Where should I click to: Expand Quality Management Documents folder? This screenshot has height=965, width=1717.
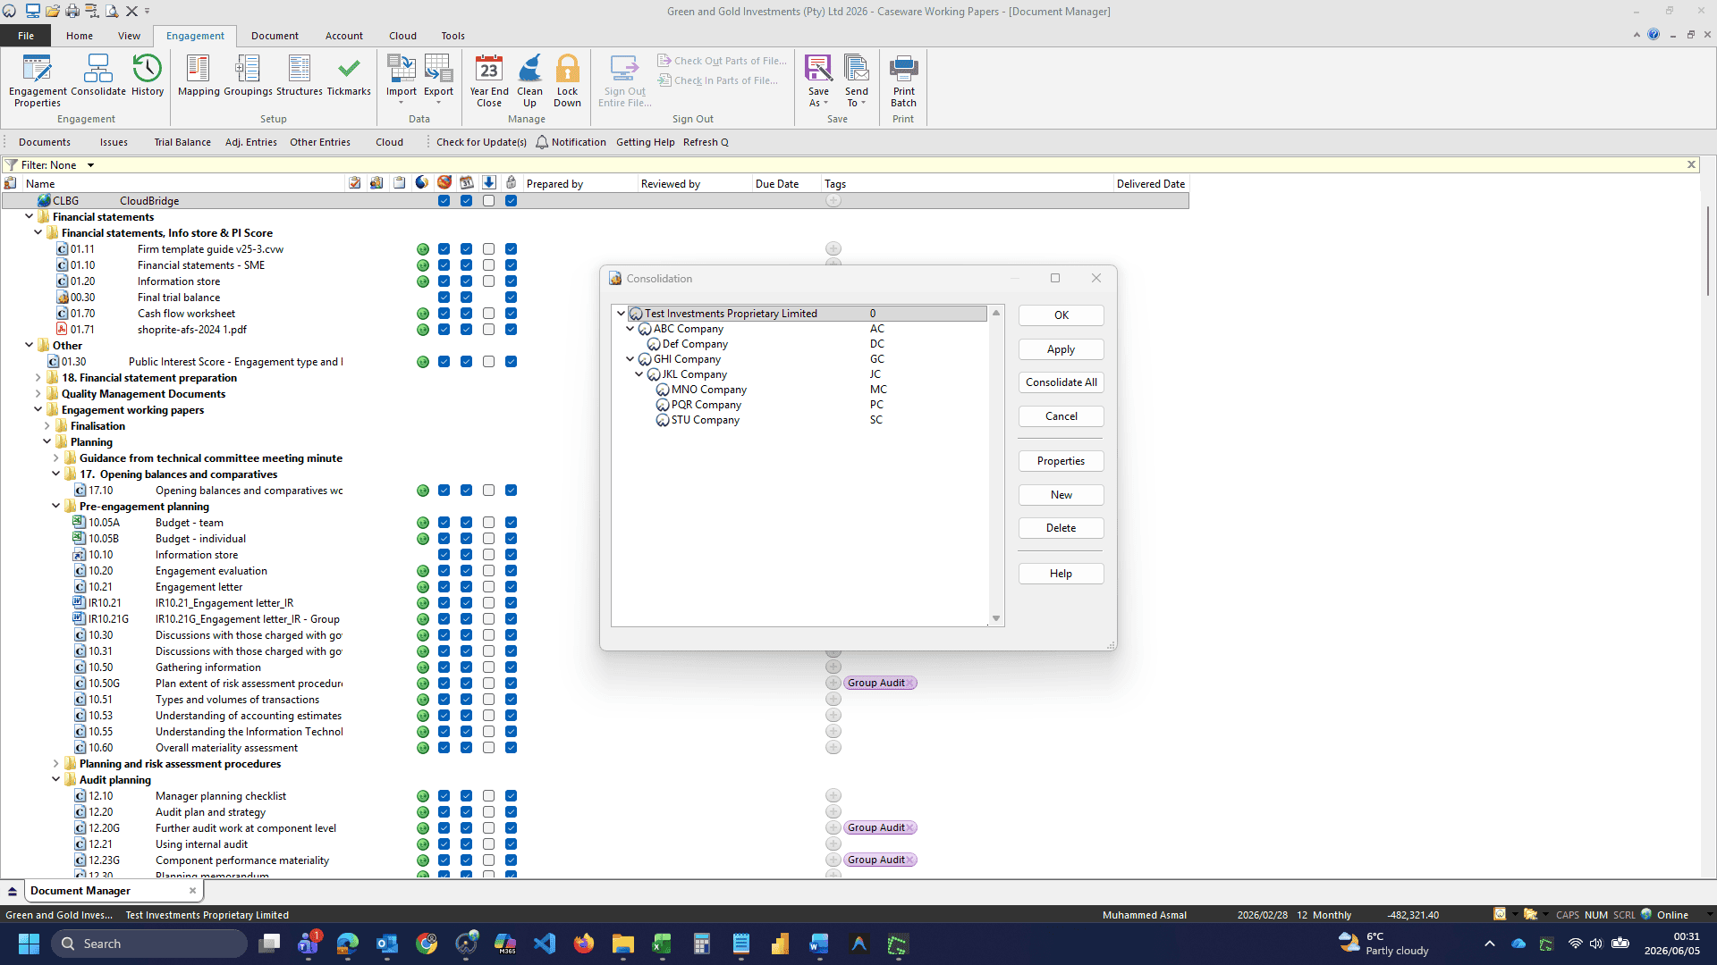click(38, 394)
